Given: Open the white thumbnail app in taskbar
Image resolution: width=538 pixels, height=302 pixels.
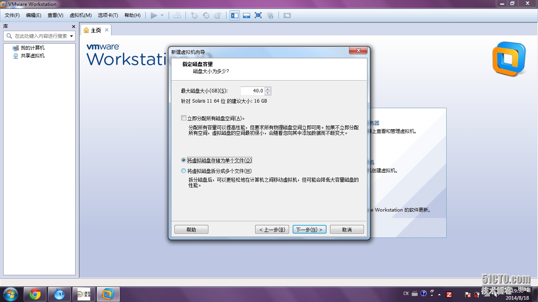Looking at the screenshot, I should (x=84, y=294).
